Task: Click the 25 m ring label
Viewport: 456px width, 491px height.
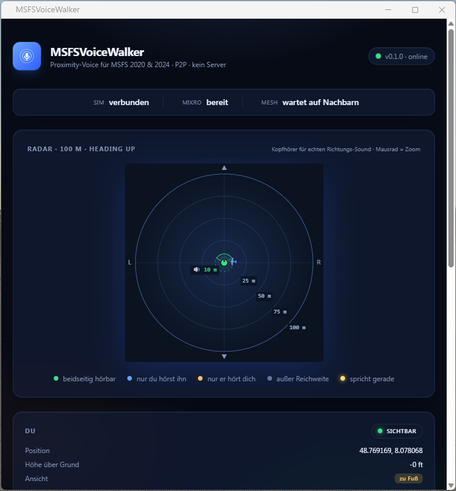Action: coord(249,281)
